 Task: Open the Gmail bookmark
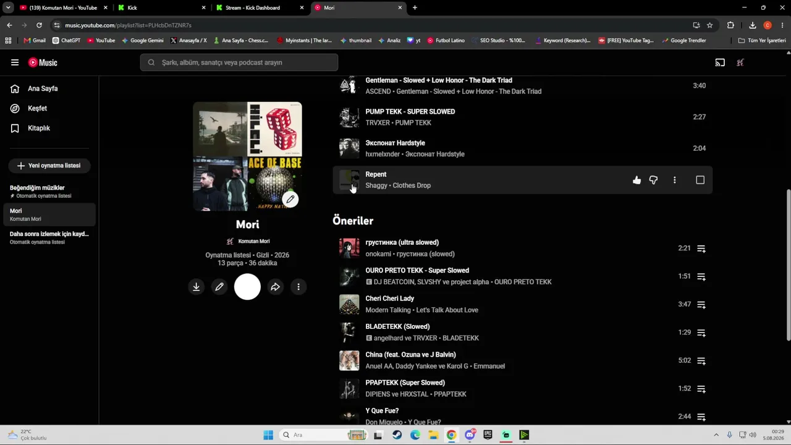point(35,41)
